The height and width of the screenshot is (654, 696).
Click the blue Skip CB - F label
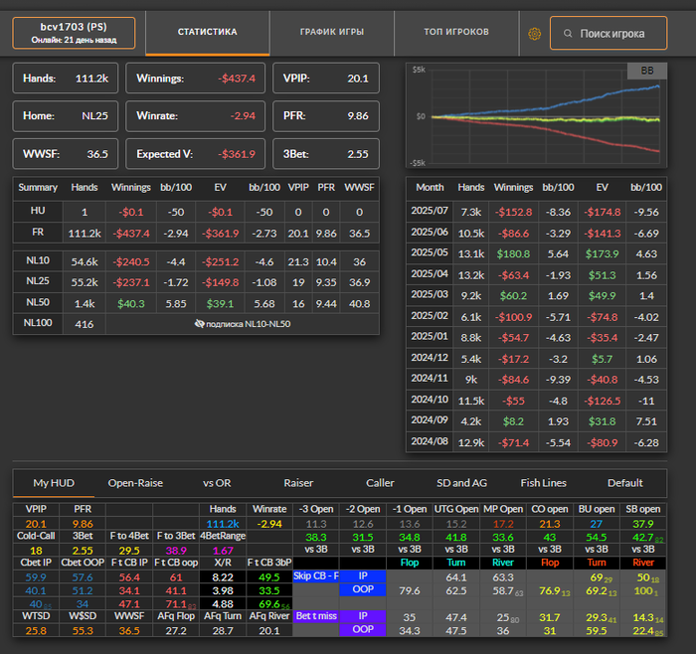coord(317,574)
